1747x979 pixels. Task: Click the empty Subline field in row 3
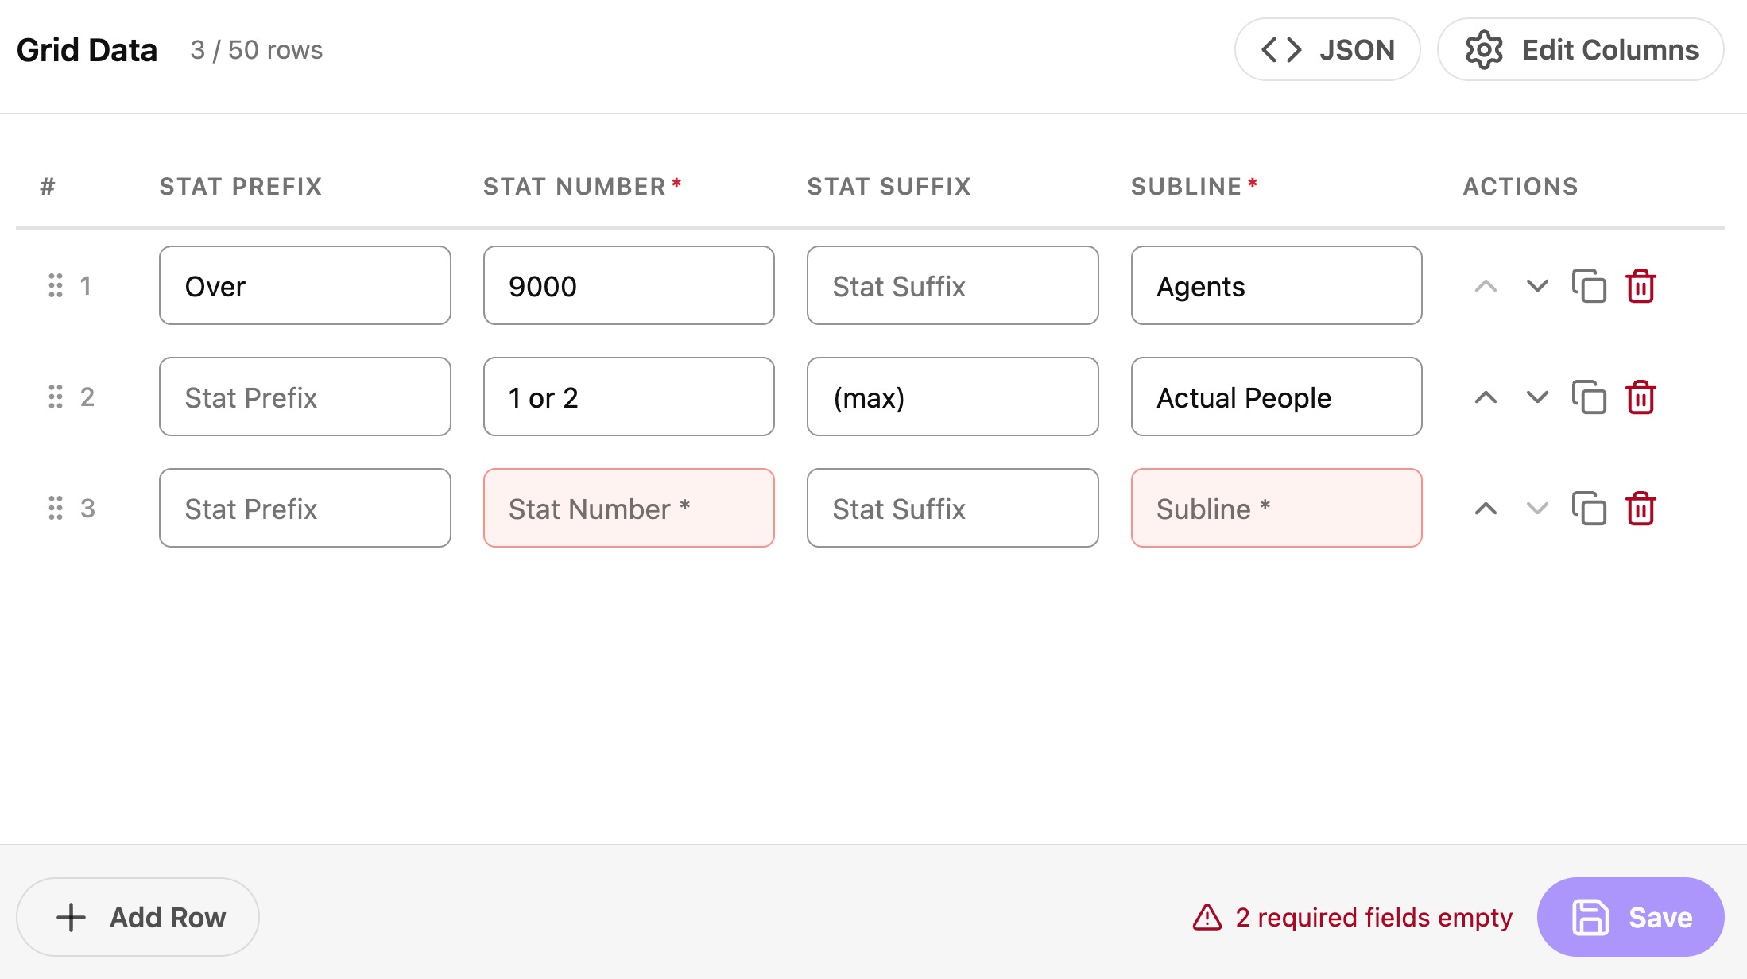[1276, 509]
